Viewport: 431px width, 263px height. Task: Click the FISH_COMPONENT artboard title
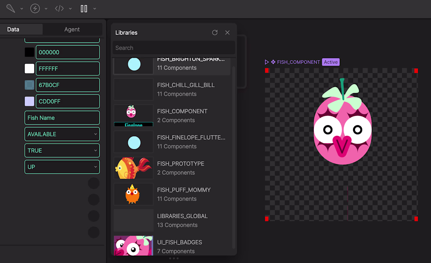pyautogui.click(x=299, y=62)
